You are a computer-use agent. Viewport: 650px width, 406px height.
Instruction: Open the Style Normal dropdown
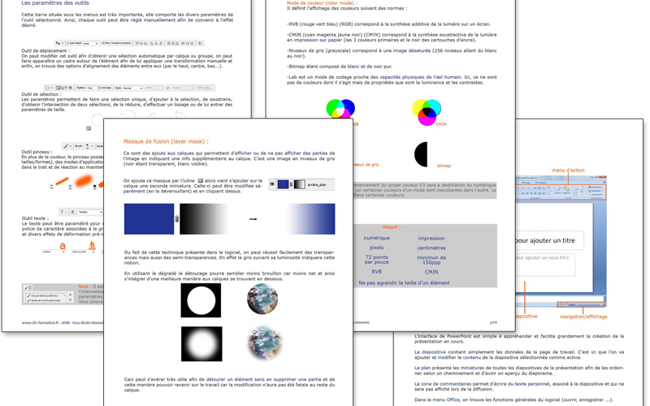[x=132, y=88]
